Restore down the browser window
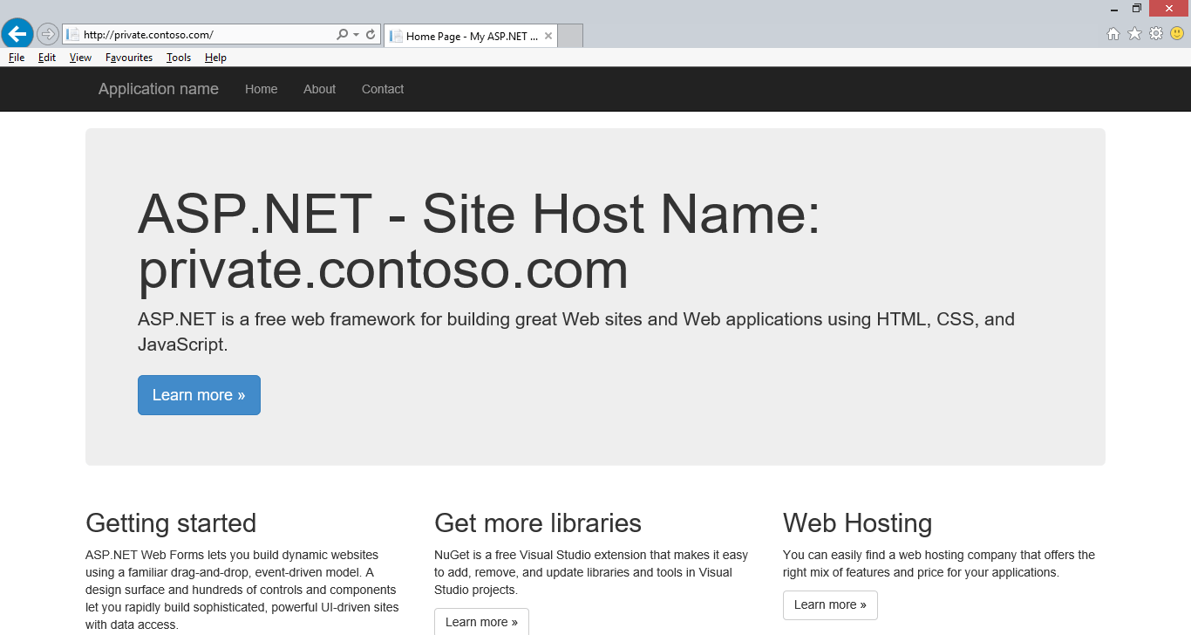 [1137, 9]
